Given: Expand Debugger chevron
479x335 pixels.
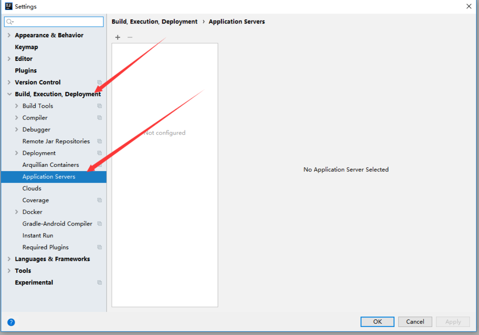Looking at the screenshot, I should tap(16, 130).
